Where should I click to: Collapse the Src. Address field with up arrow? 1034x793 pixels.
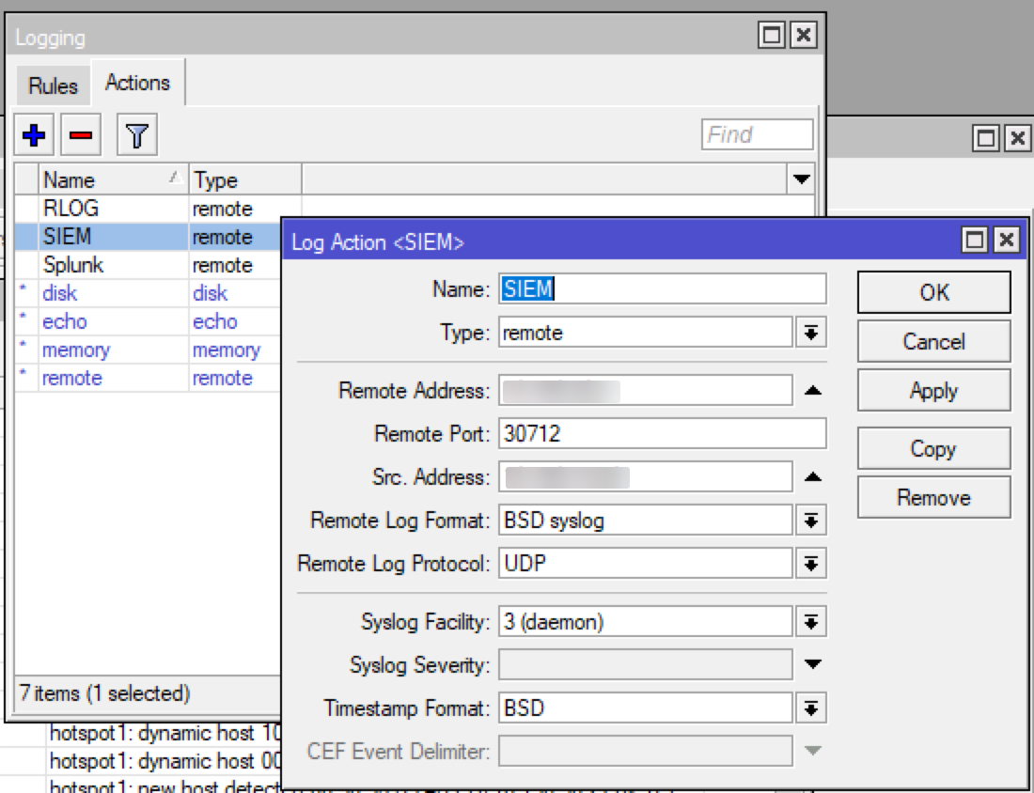point(813,476)
